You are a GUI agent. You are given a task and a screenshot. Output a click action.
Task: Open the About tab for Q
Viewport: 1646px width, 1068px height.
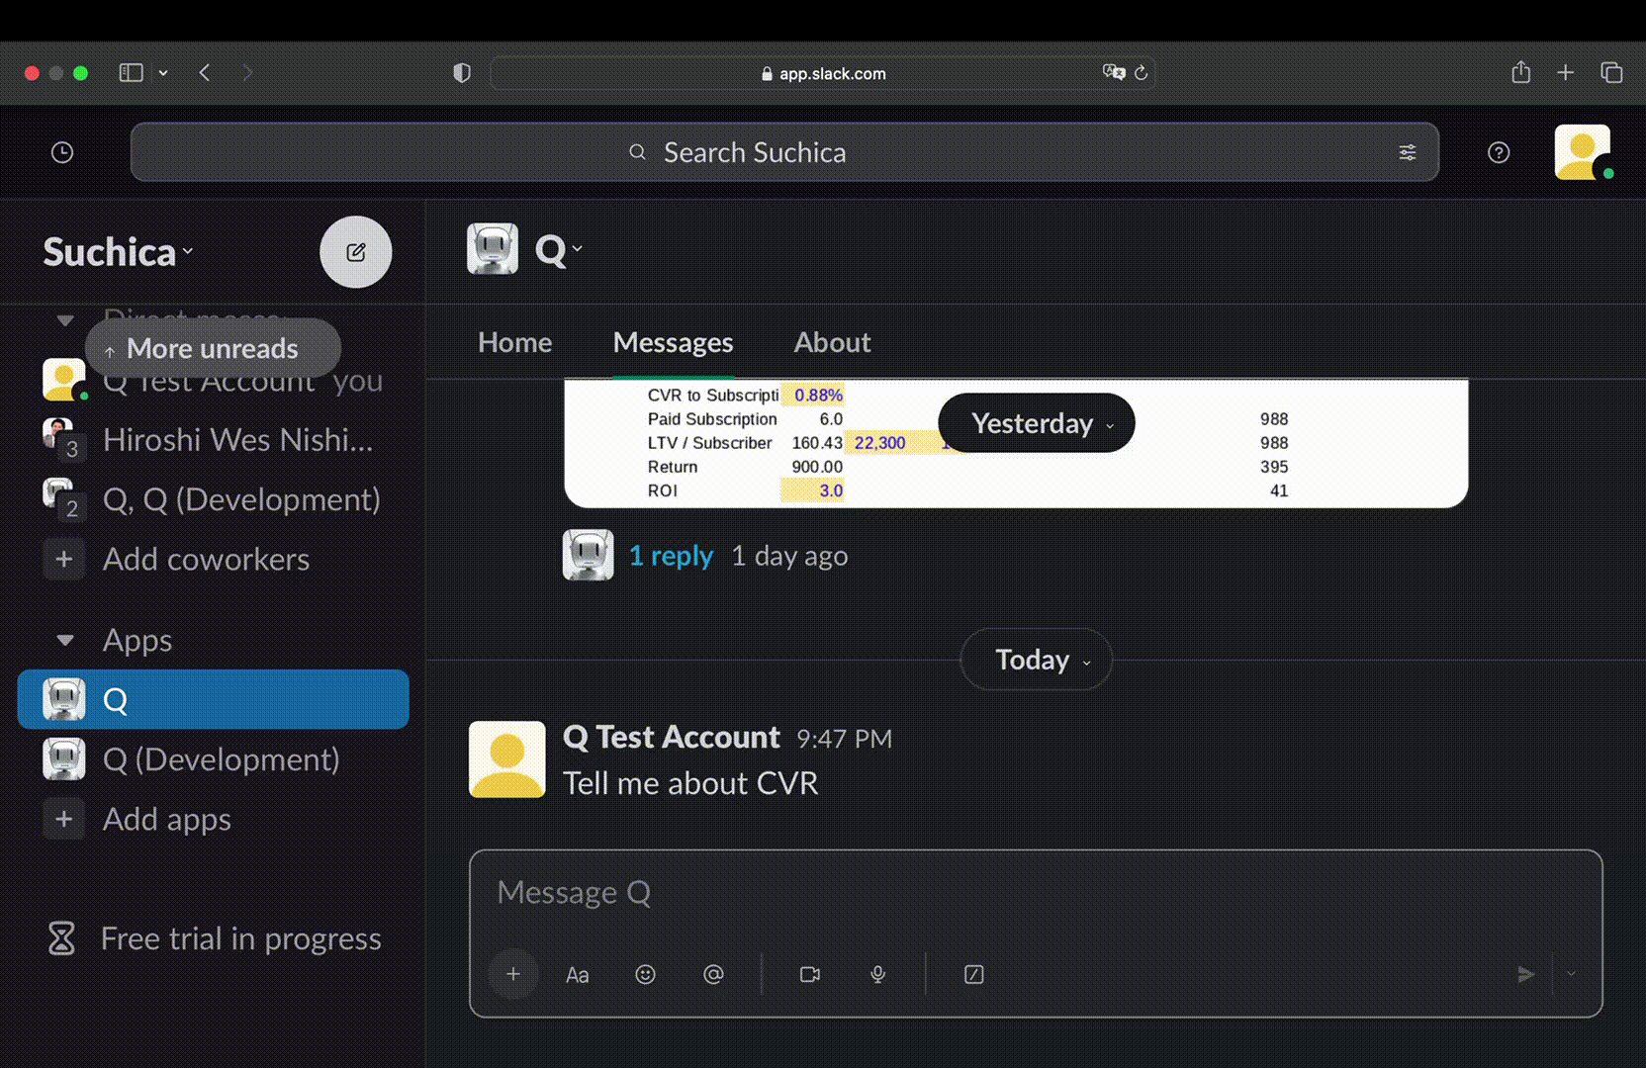pos(831,342)
